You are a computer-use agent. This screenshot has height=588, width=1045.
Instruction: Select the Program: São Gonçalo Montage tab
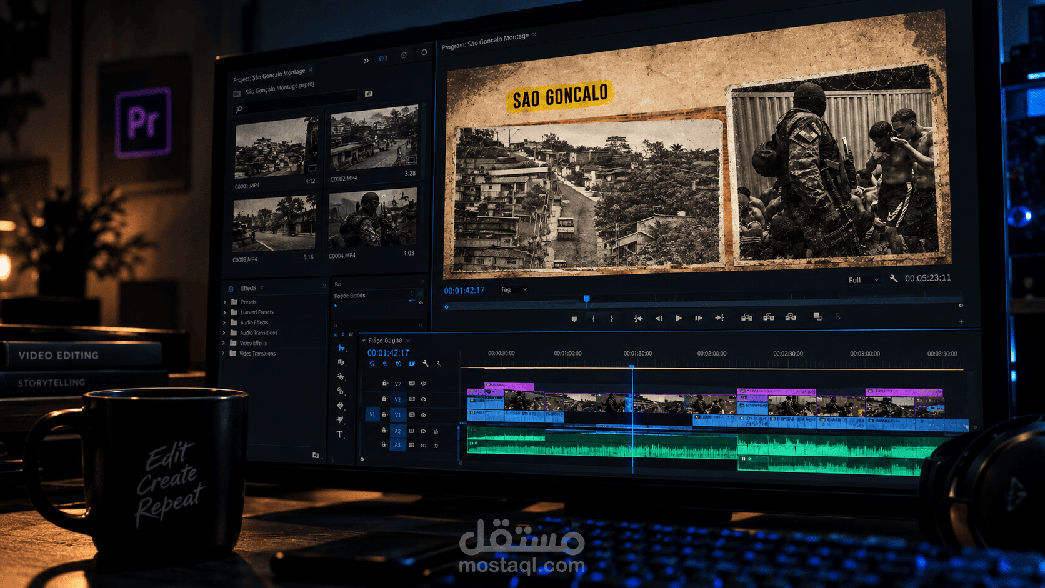(x=485, y=41)
